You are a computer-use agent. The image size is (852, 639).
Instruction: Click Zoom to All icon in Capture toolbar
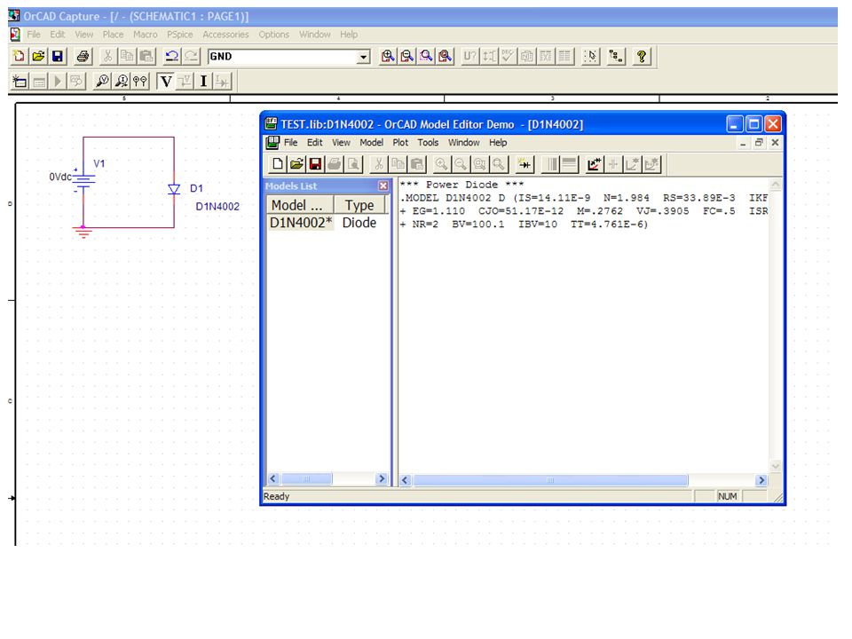click(x=445, y=56)
